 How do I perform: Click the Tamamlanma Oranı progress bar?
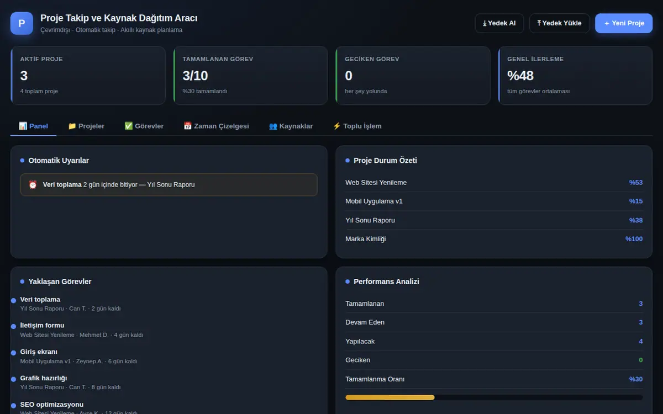pos(494,397)
